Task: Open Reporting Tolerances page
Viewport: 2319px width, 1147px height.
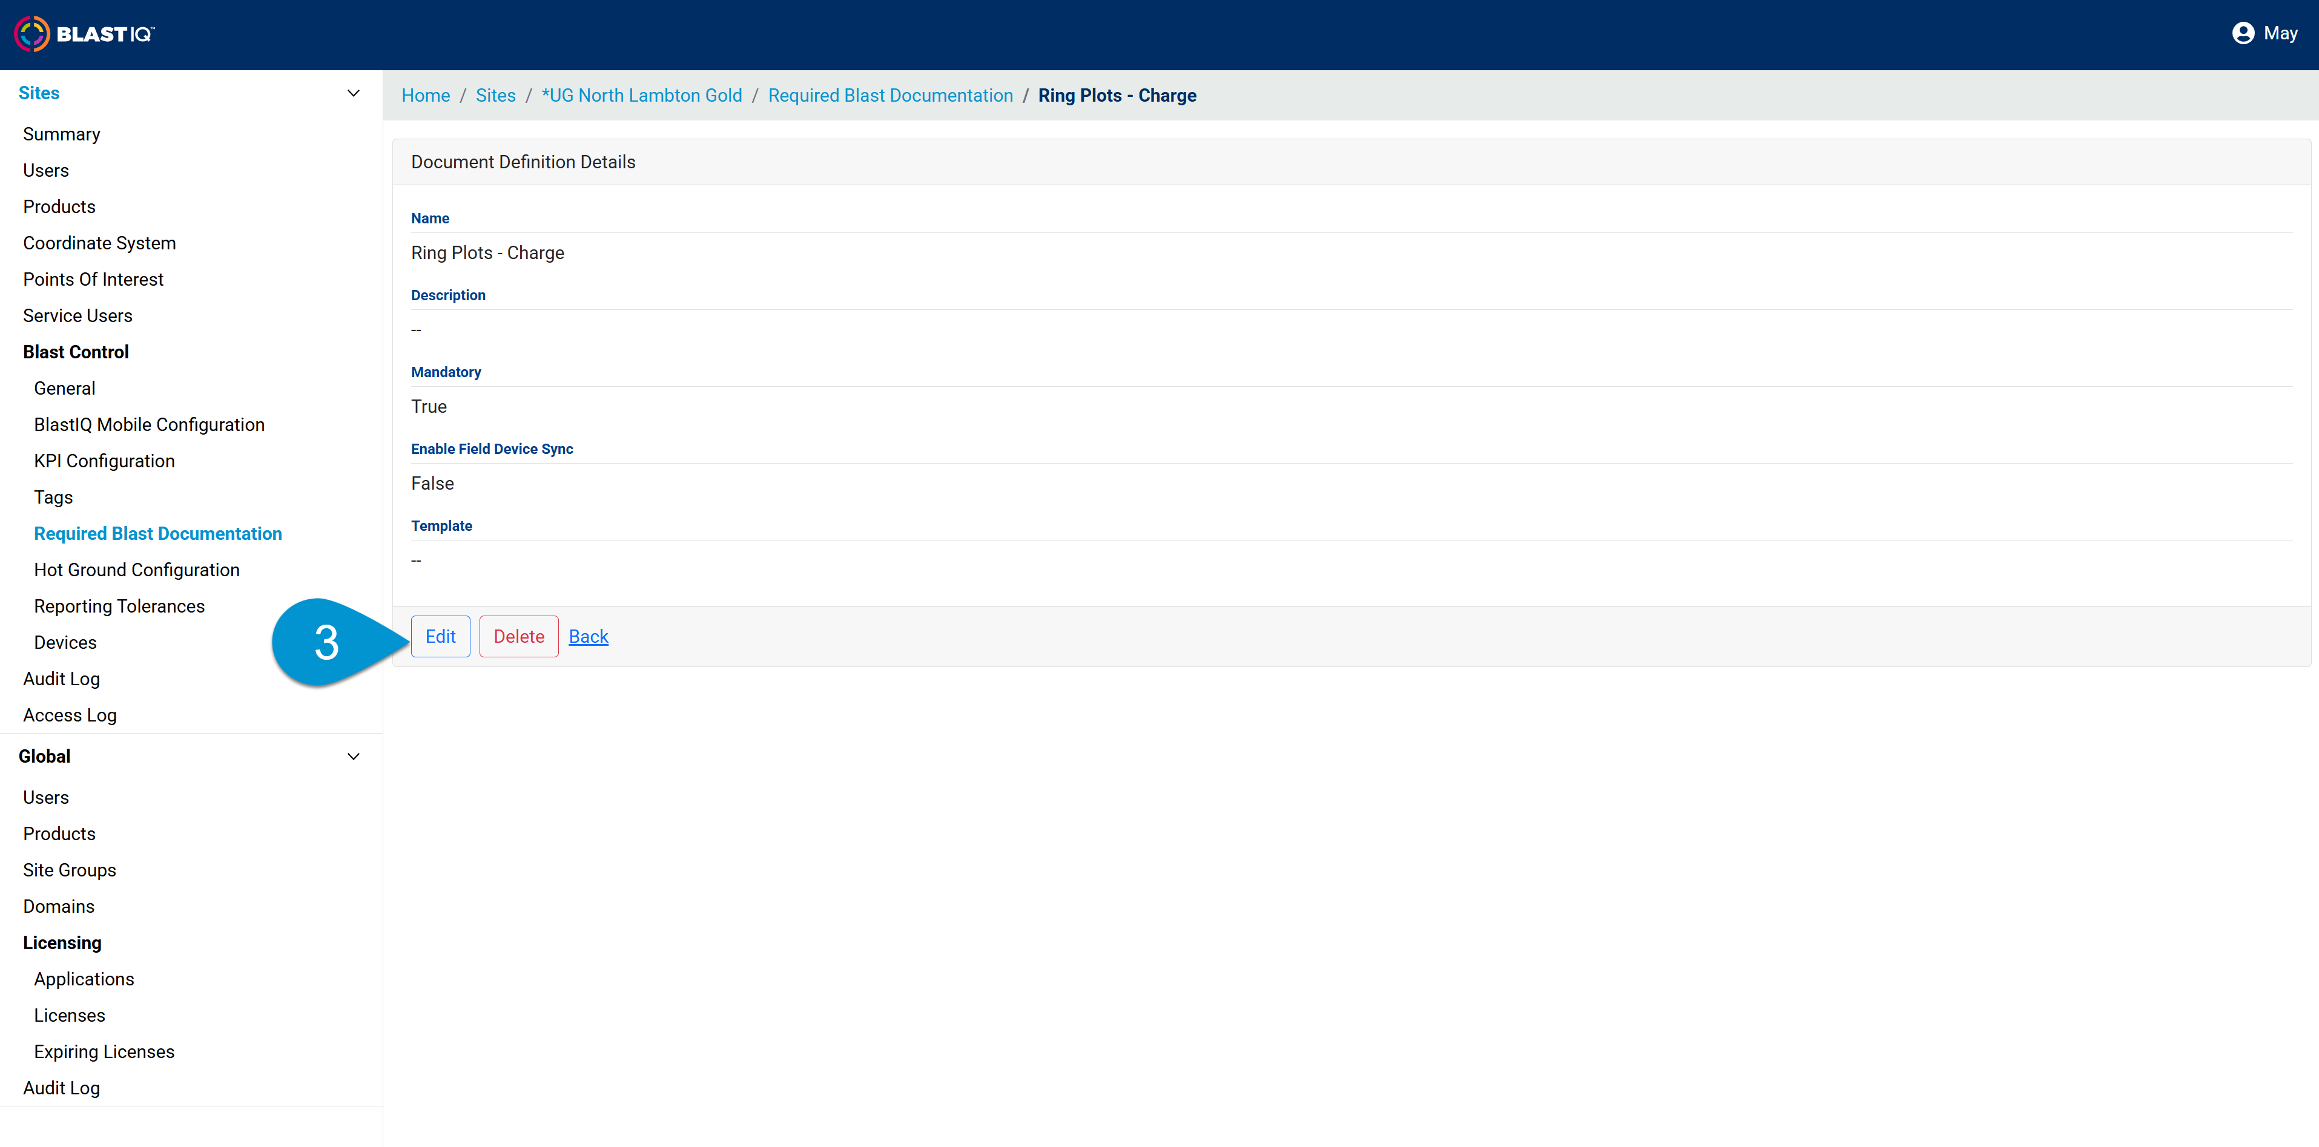Action: point(120,606)
